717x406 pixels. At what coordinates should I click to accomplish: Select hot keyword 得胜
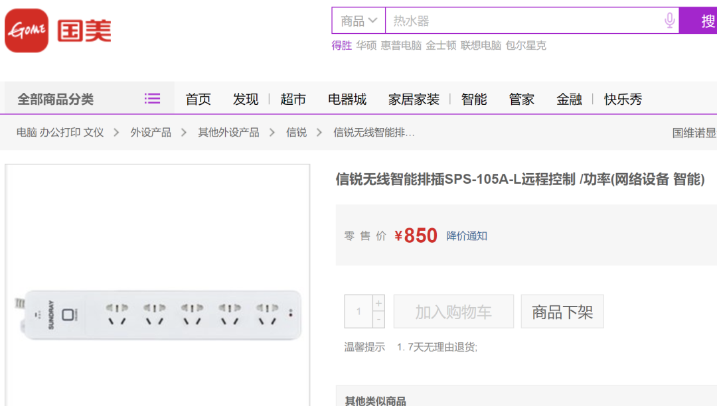(342, 45)
